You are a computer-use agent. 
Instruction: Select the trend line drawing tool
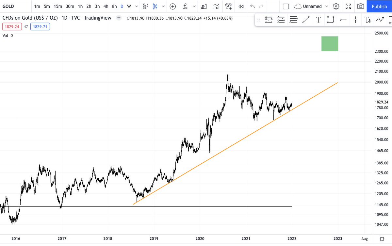306,20
